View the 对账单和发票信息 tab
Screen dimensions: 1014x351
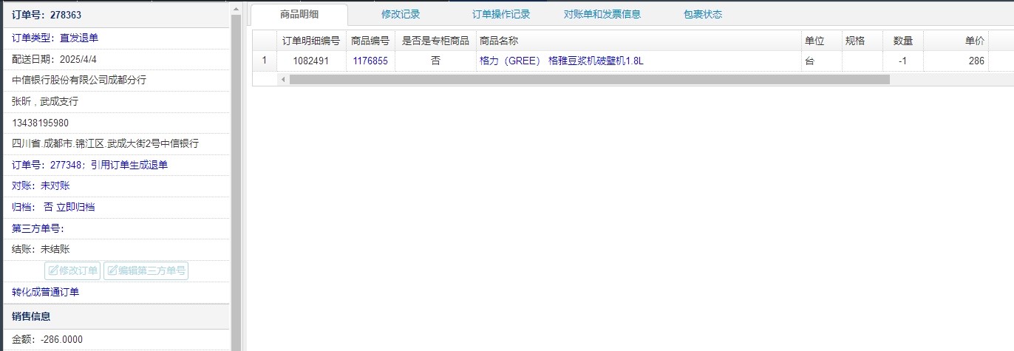tap(602, 15)
